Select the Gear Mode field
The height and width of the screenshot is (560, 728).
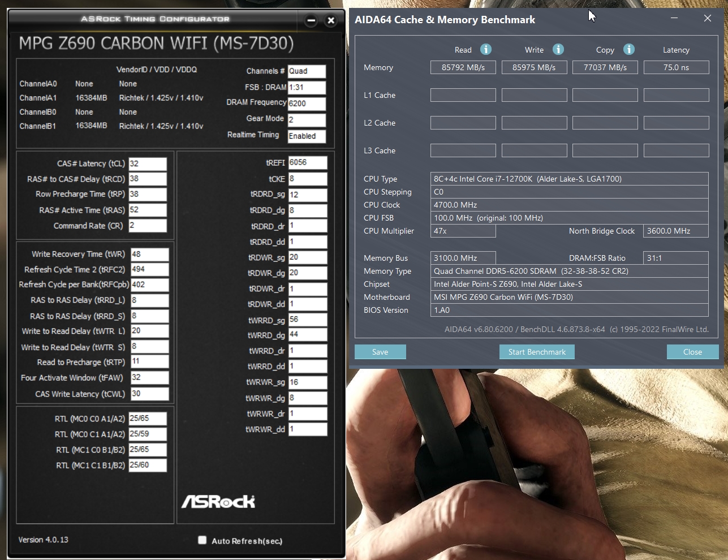point(307,120)
